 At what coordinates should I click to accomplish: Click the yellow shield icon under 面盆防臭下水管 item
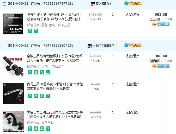point(36,96)
